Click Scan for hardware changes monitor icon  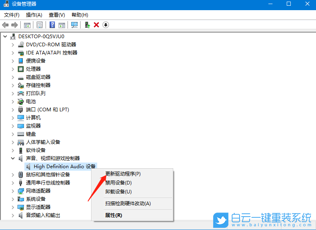coord(74,25)
